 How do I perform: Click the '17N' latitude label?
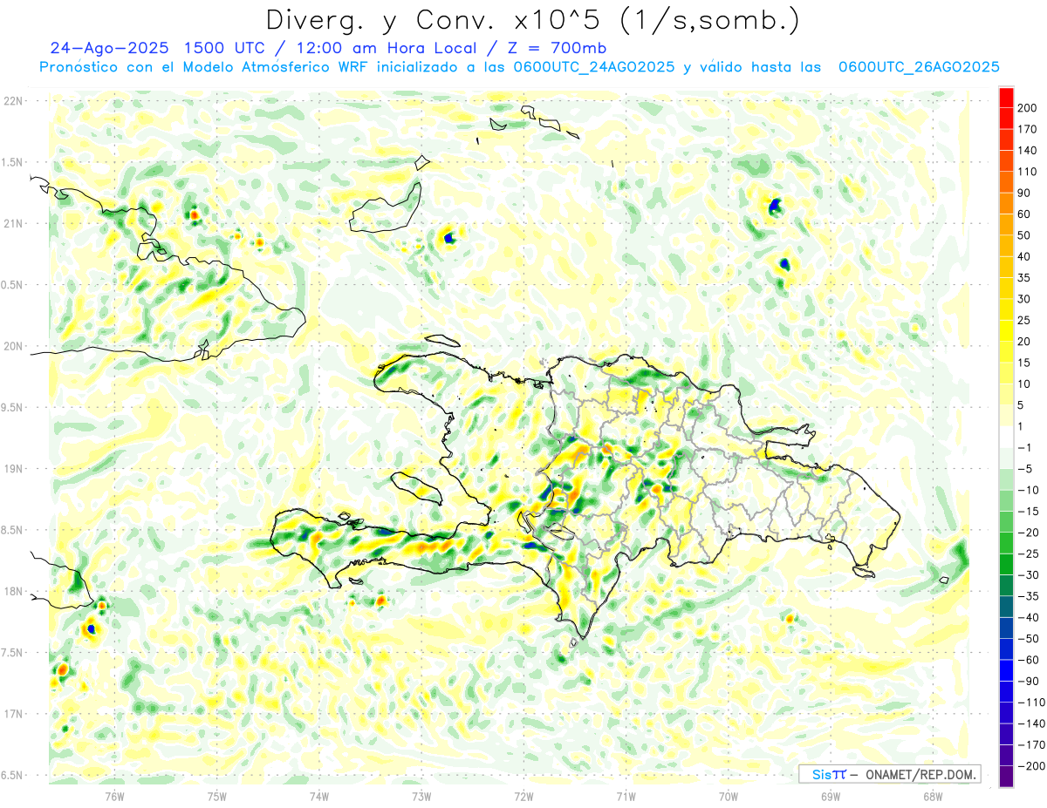pyautogui.click(x=15, y=714)
